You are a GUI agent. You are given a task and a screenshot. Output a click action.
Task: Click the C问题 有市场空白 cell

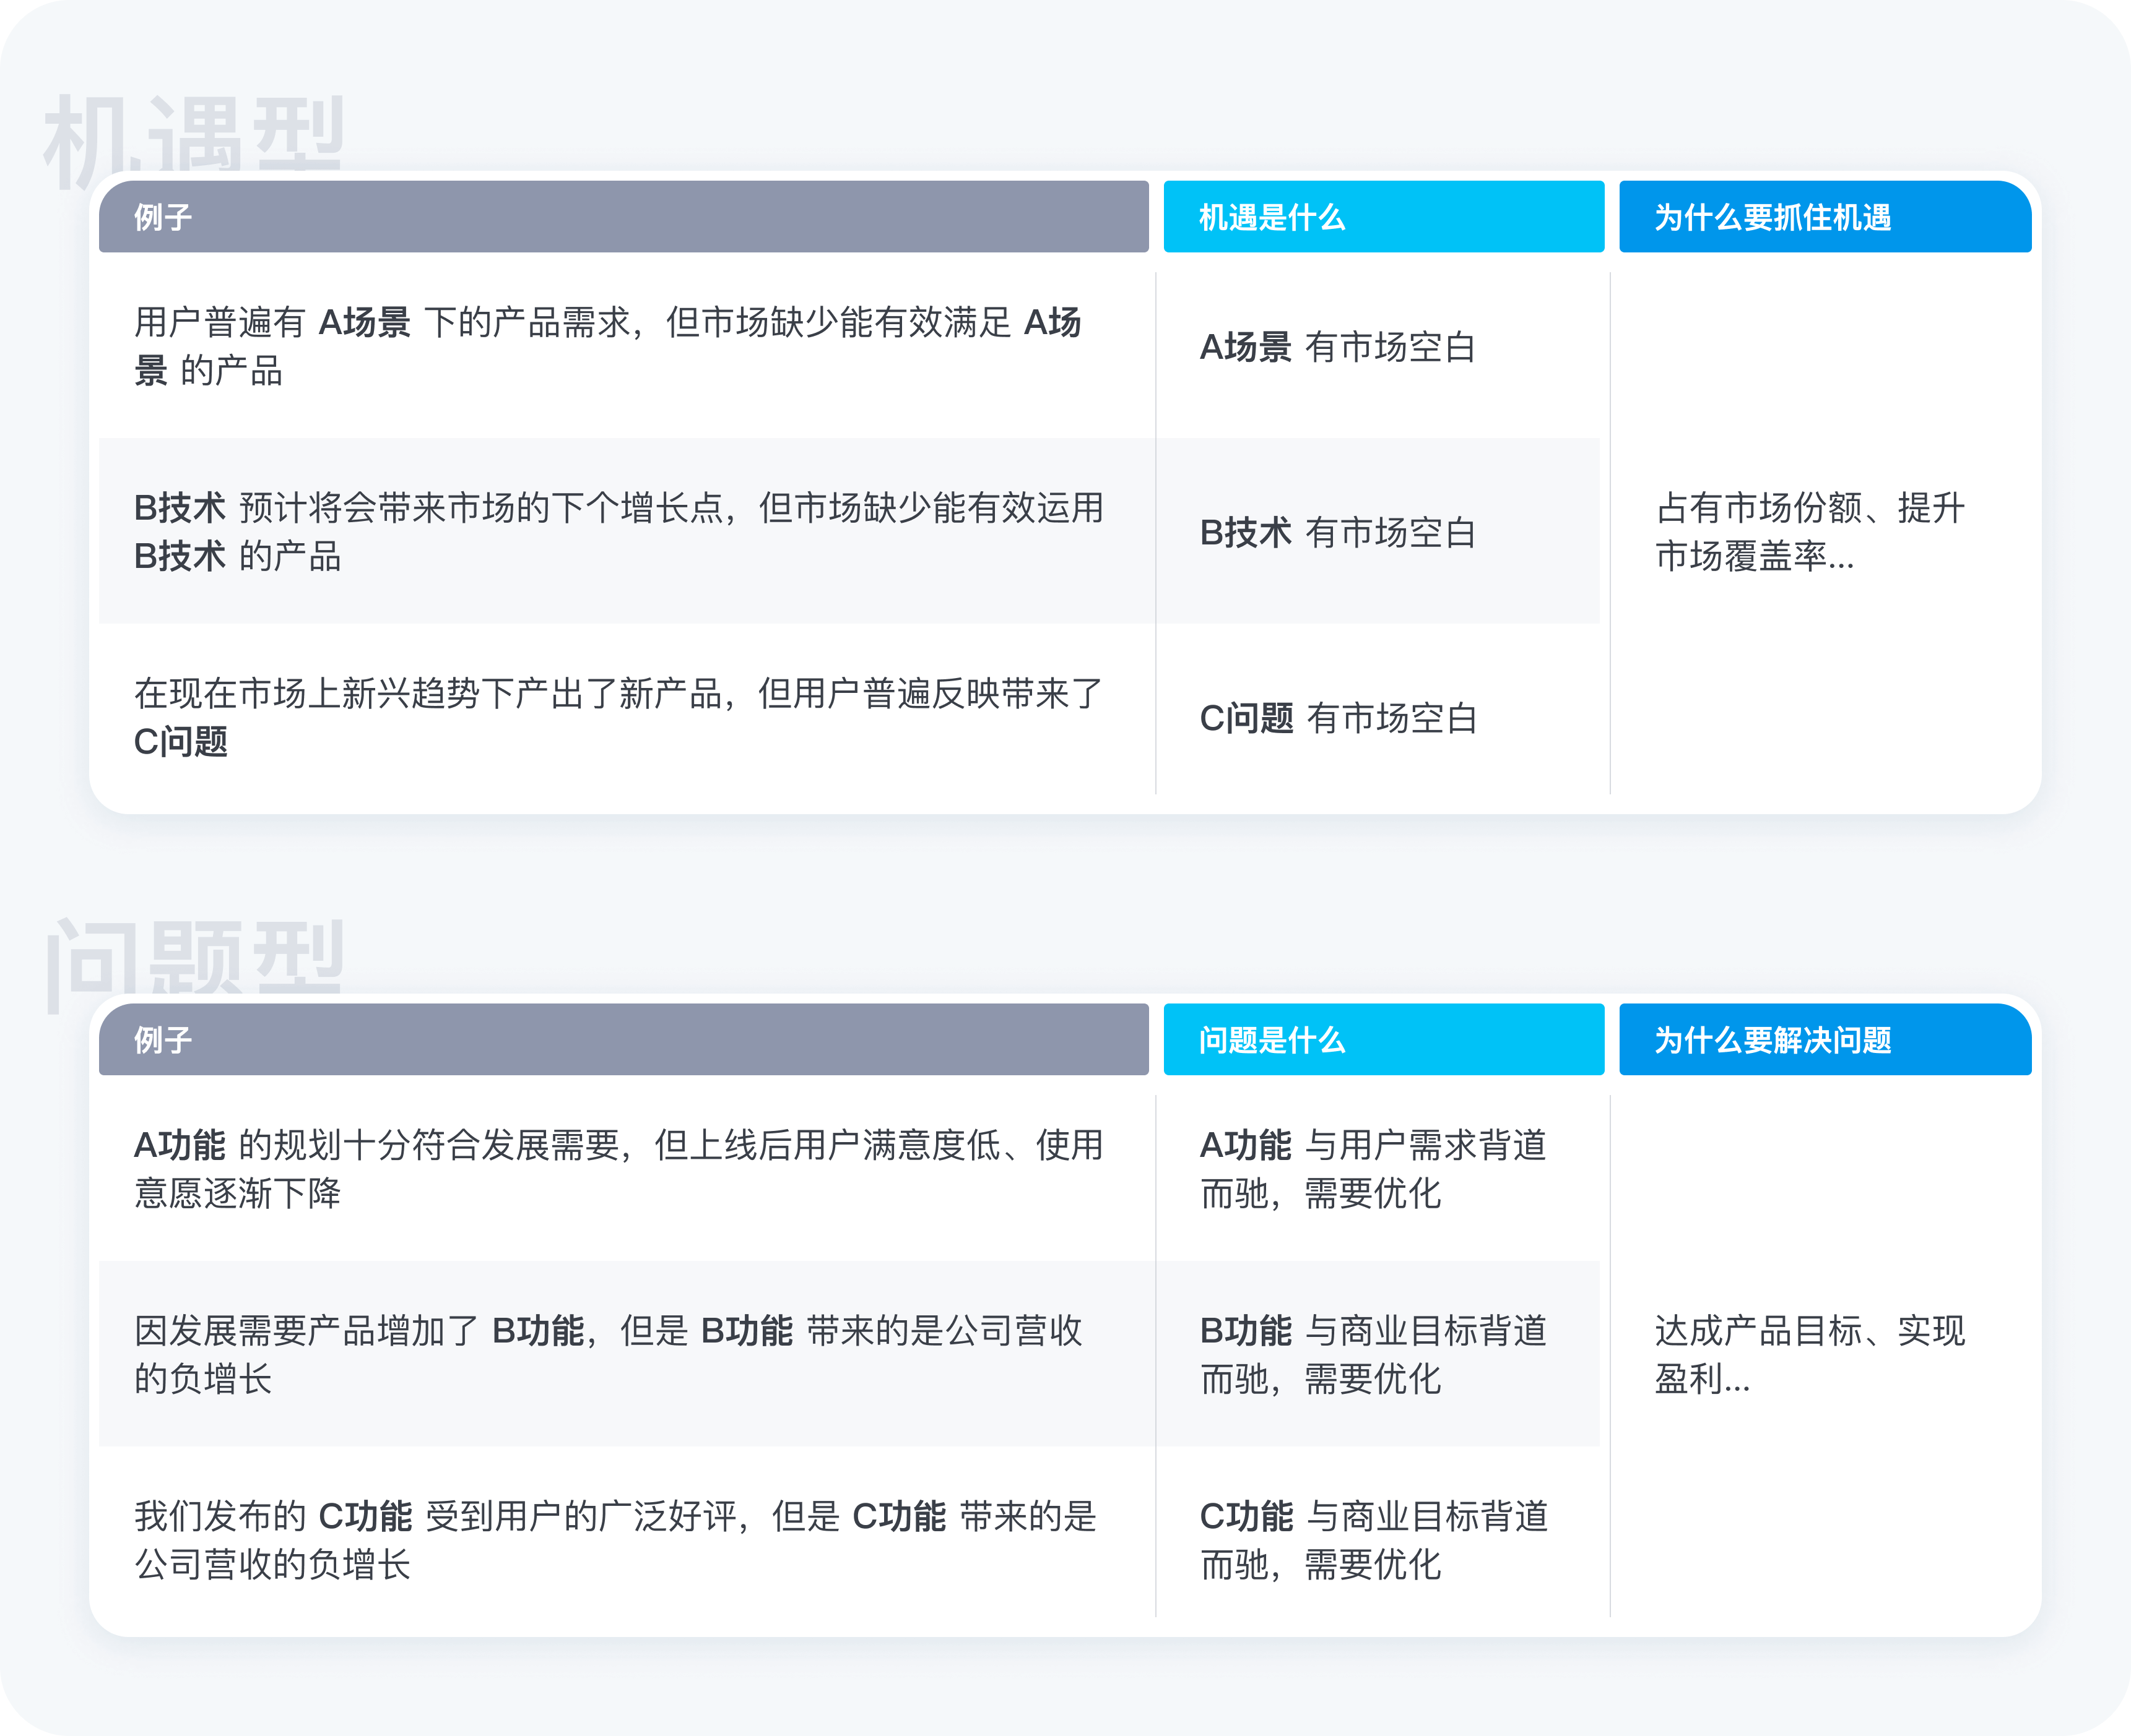[x=1338, y=718]
